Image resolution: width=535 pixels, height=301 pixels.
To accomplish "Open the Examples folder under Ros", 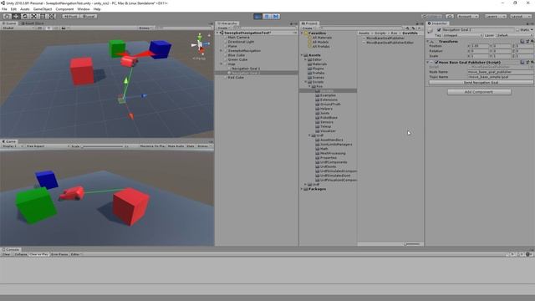I will pyautogui.click(x=328, y=95).
